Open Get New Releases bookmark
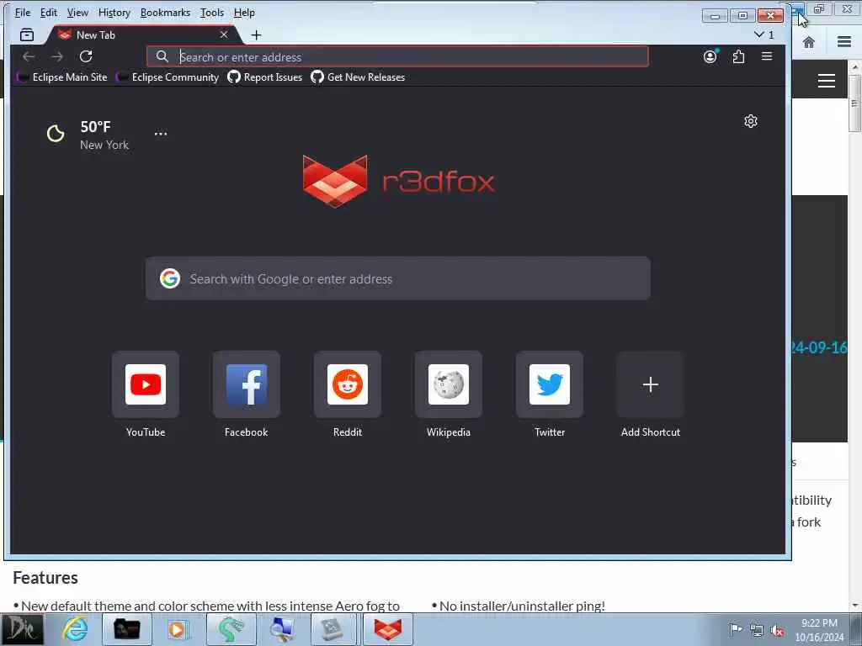 click(358, 77)
